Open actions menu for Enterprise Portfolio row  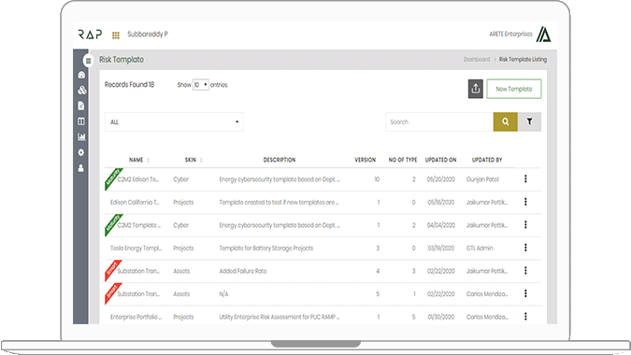(x=525, y=317)
